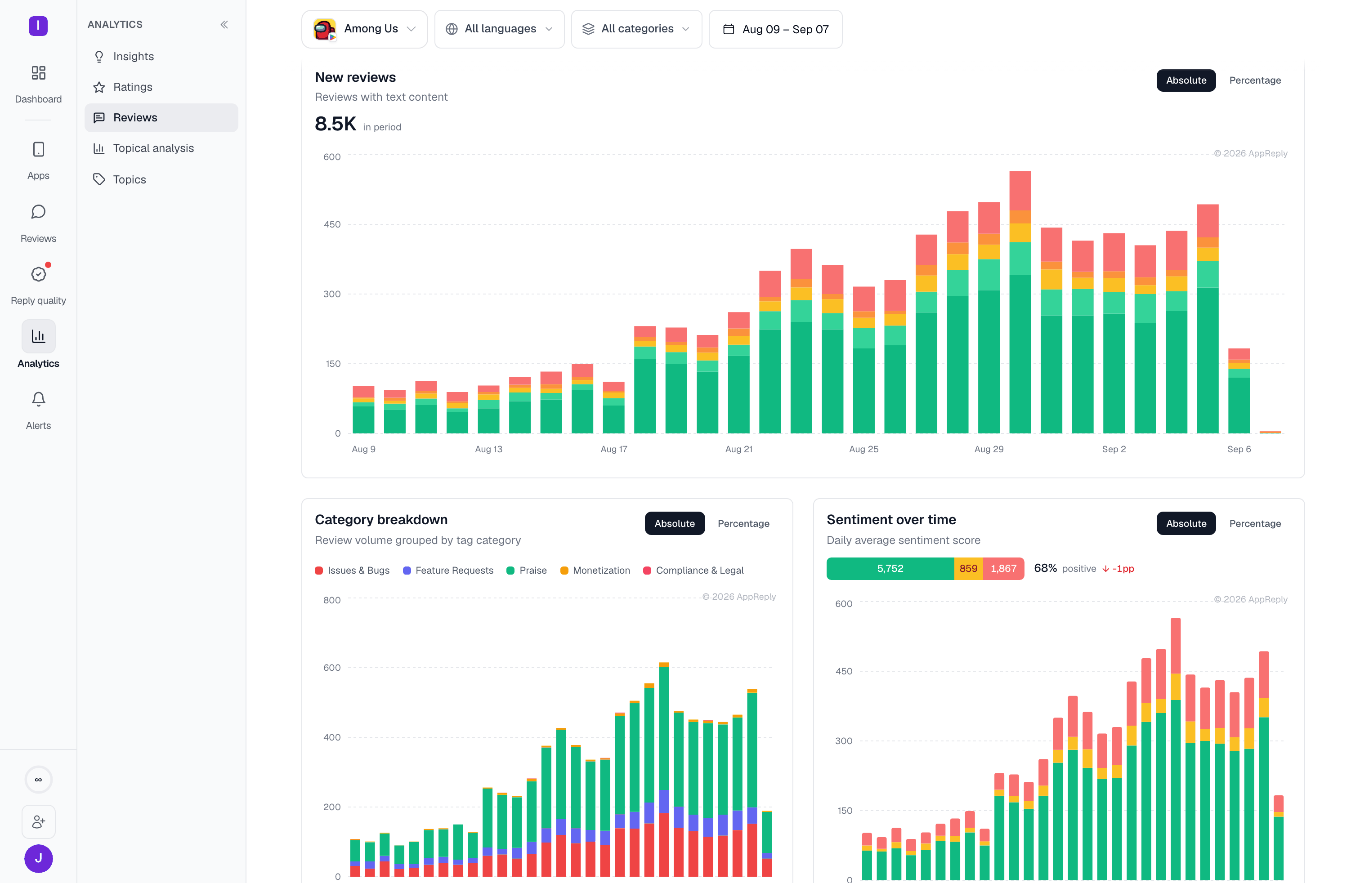
Task: Collapse the Analytics sidebar panel
Action: pyautogui.click(x=224, y=25)
